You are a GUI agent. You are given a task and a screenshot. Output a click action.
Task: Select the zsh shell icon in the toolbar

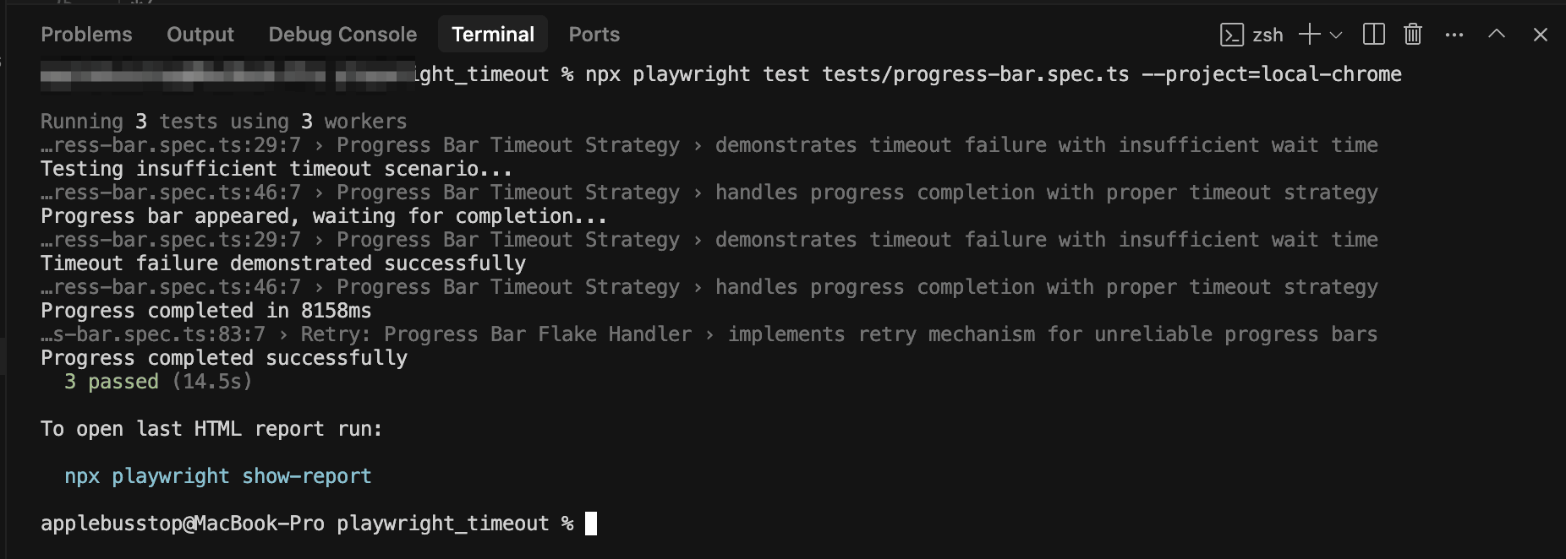pos(1234,35)
